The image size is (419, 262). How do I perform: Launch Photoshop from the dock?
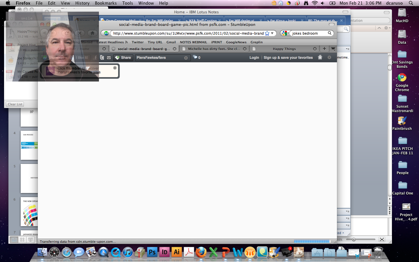point(152,252)
